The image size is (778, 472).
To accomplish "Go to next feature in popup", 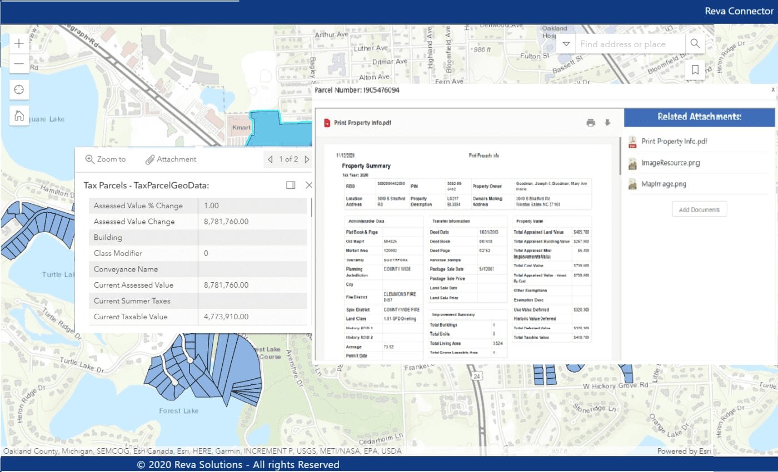I will (307, 159).
